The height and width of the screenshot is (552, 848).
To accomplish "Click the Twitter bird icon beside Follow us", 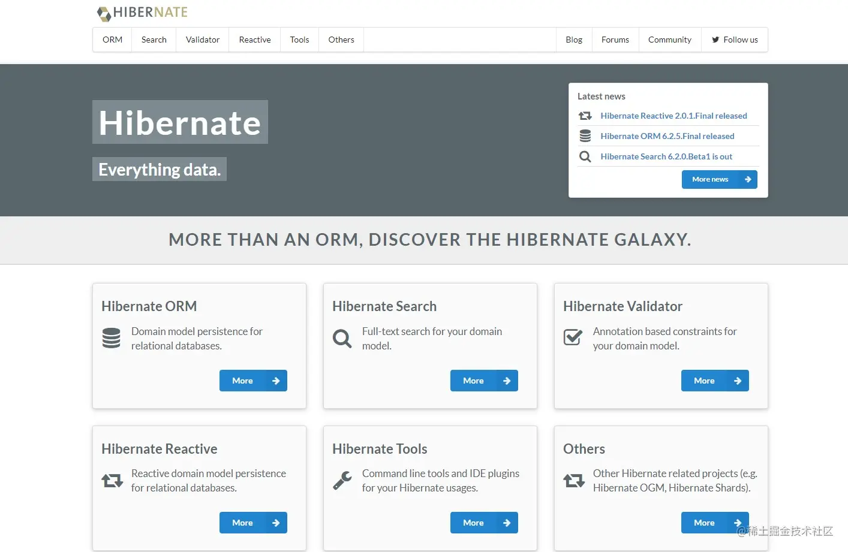I will pyautogui.click(x=715, y=40).
